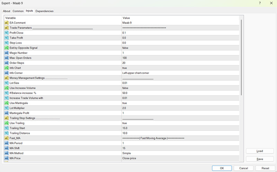Click the icon beside Stop Loss

tap(6, 43)
